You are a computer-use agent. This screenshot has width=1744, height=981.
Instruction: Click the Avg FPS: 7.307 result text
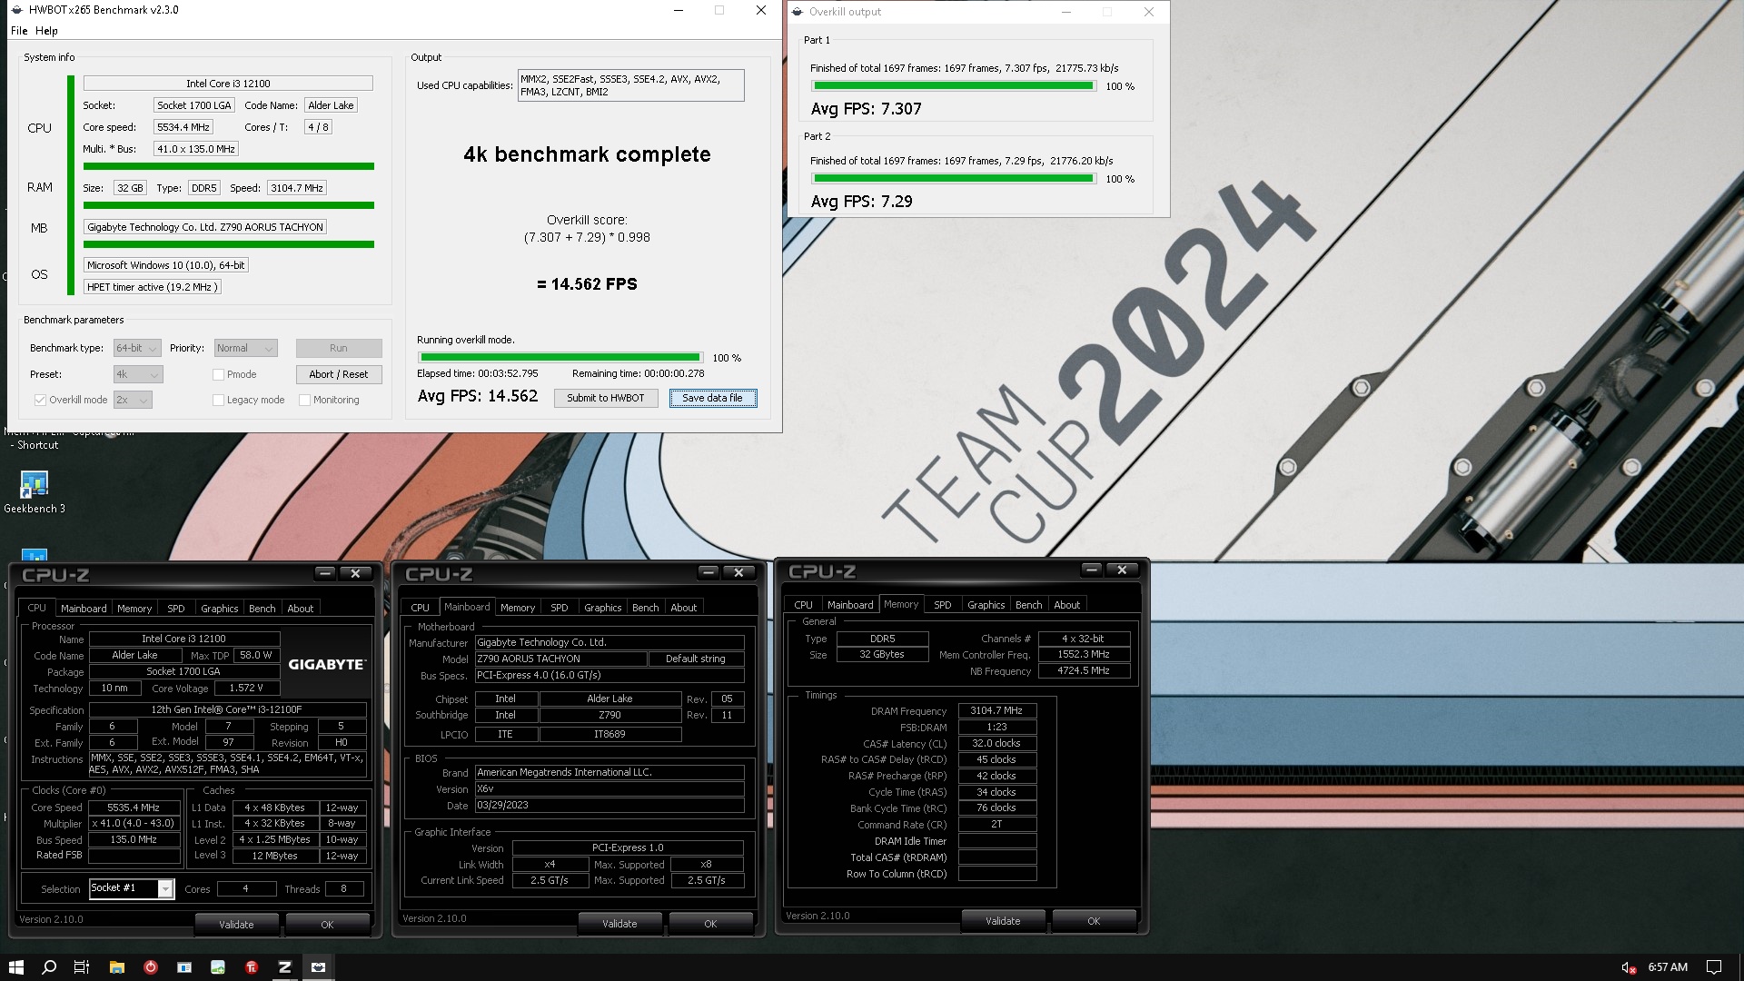[867, 109]
